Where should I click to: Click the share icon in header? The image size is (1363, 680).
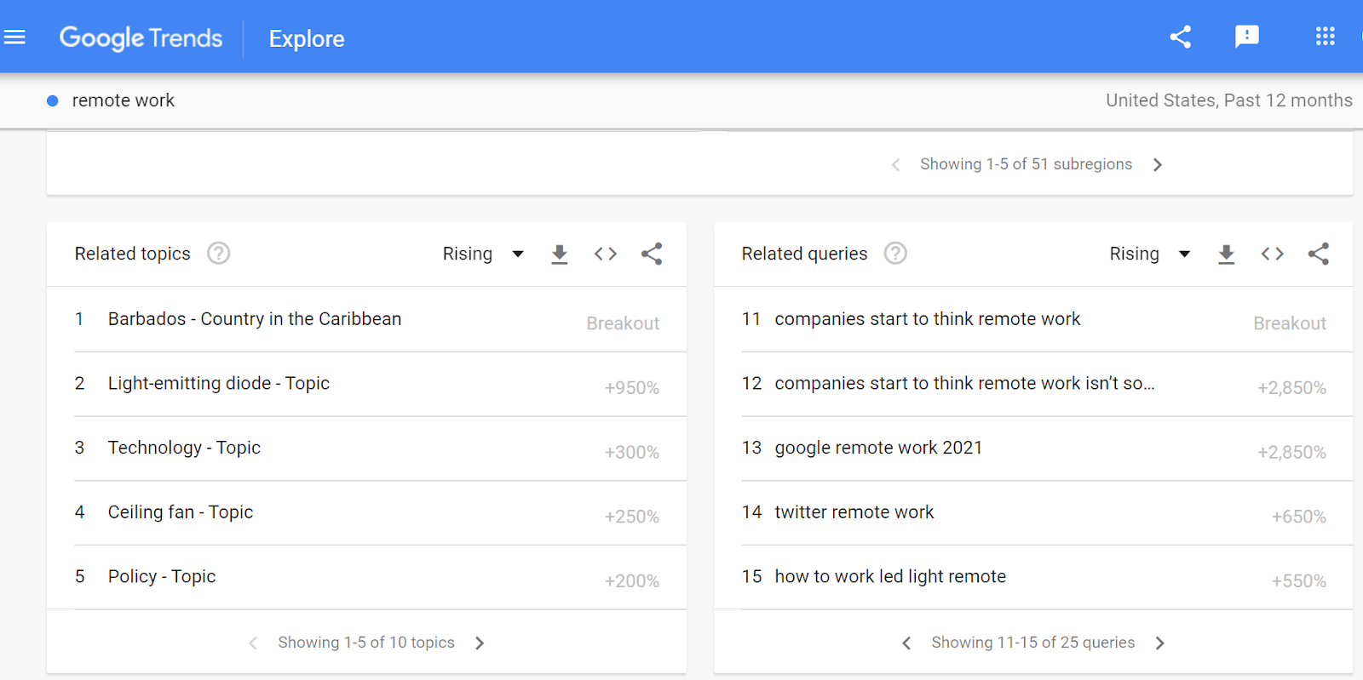click(1180, 37)
